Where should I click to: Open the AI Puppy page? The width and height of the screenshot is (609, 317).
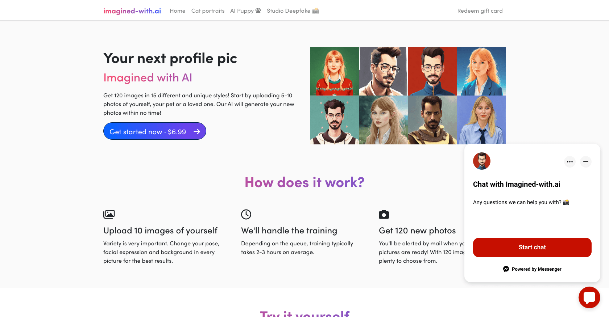tap(245, 11)
